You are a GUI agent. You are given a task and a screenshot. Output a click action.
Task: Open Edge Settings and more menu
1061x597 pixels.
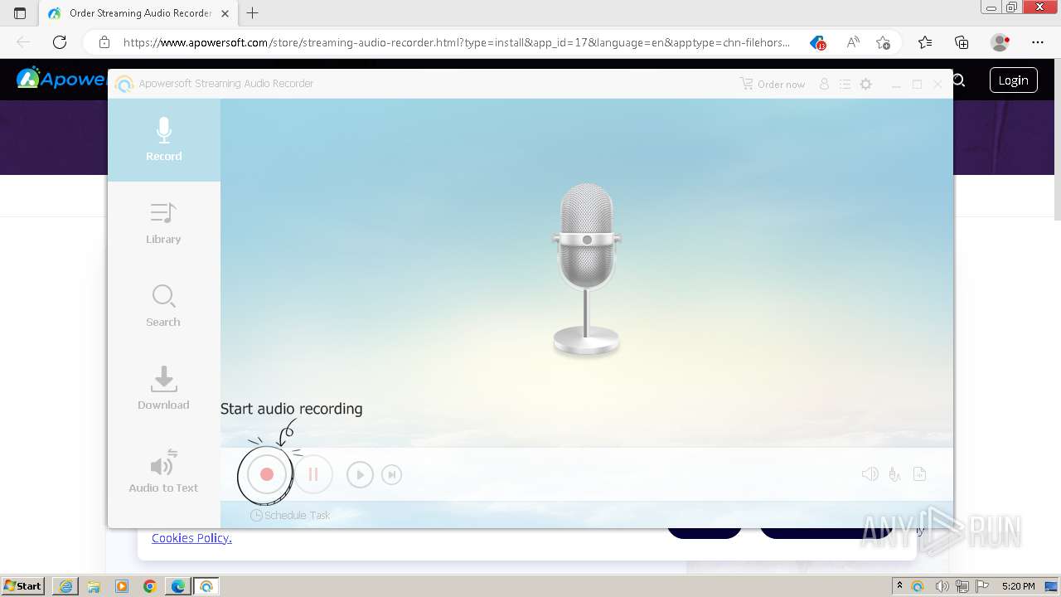(1038, 42)
